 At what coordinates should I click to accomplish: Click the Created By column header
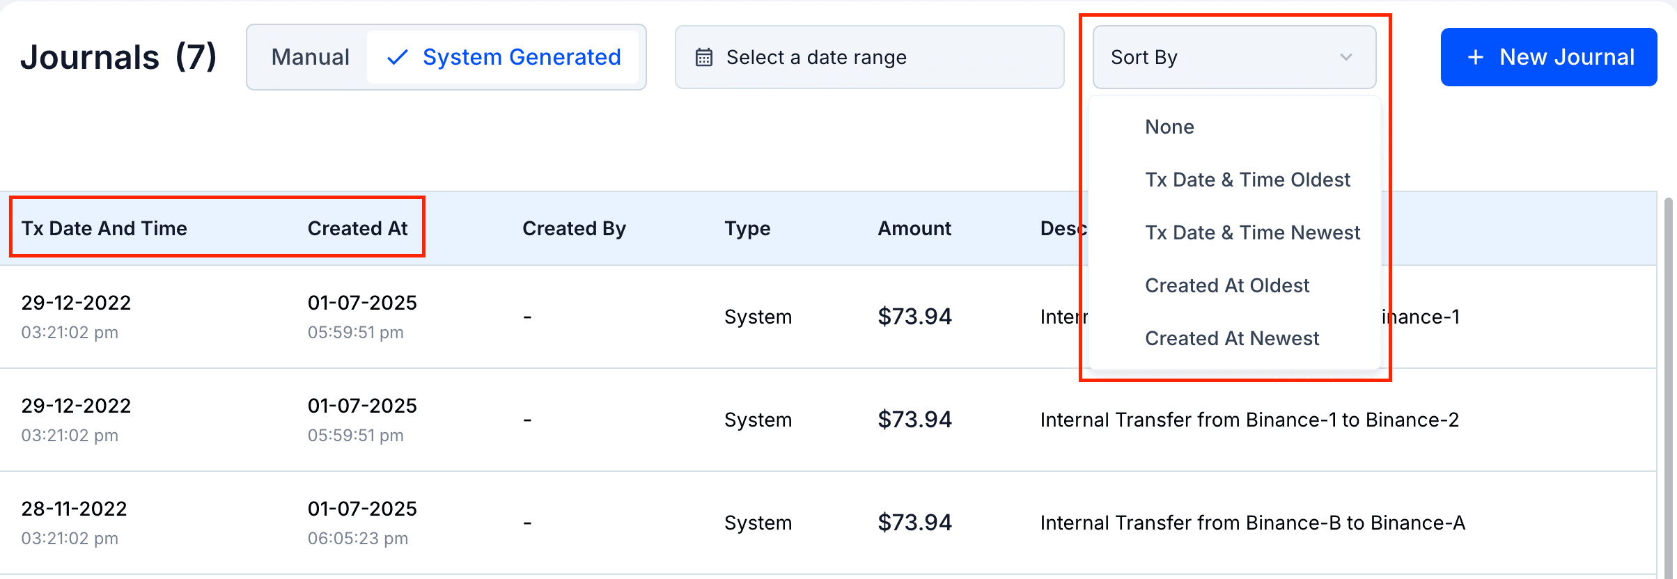click(574, 228)
